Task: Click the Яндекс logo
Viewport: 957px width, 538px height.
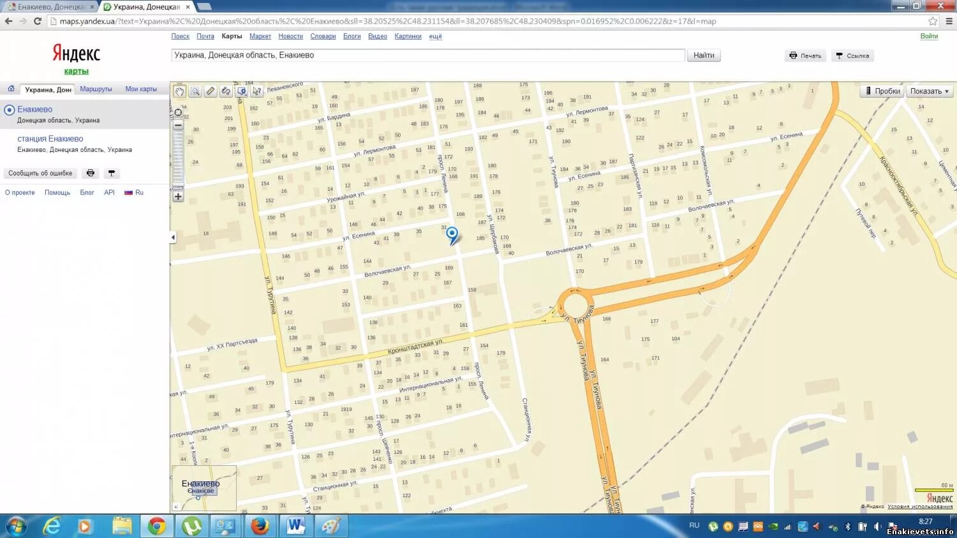Action: tap(76, 53)
